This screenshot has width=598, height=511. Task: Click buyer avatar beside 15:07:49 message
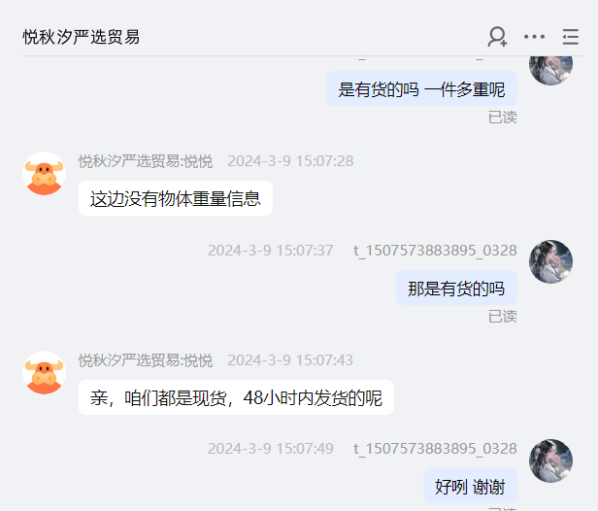point(550,460)
